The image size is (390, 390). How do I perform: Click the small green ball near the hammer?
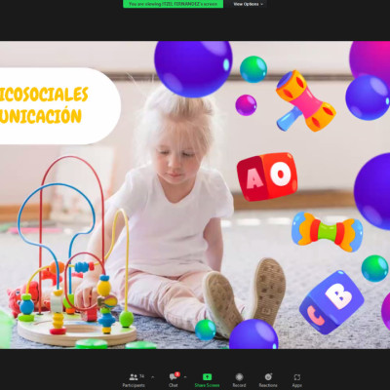click(x=253, y=69)
